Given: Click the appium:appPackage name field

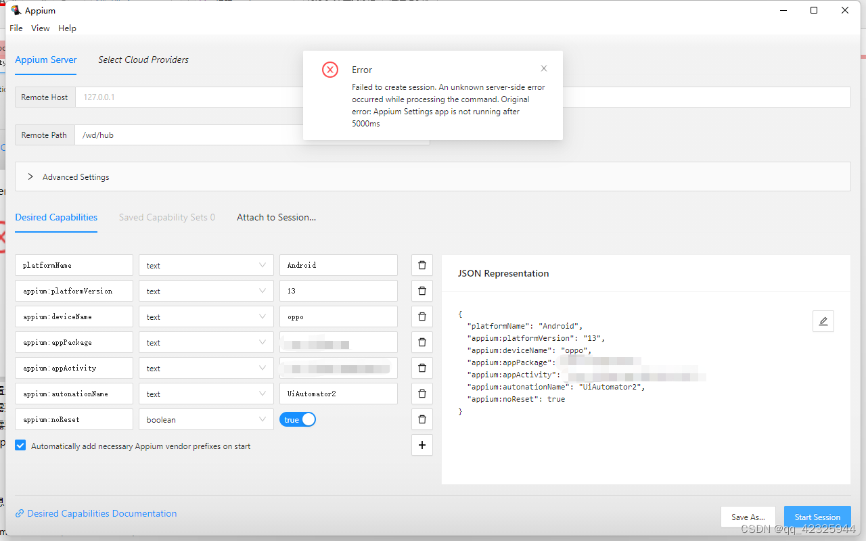Looking at the screenshot, I should point(74,342).
